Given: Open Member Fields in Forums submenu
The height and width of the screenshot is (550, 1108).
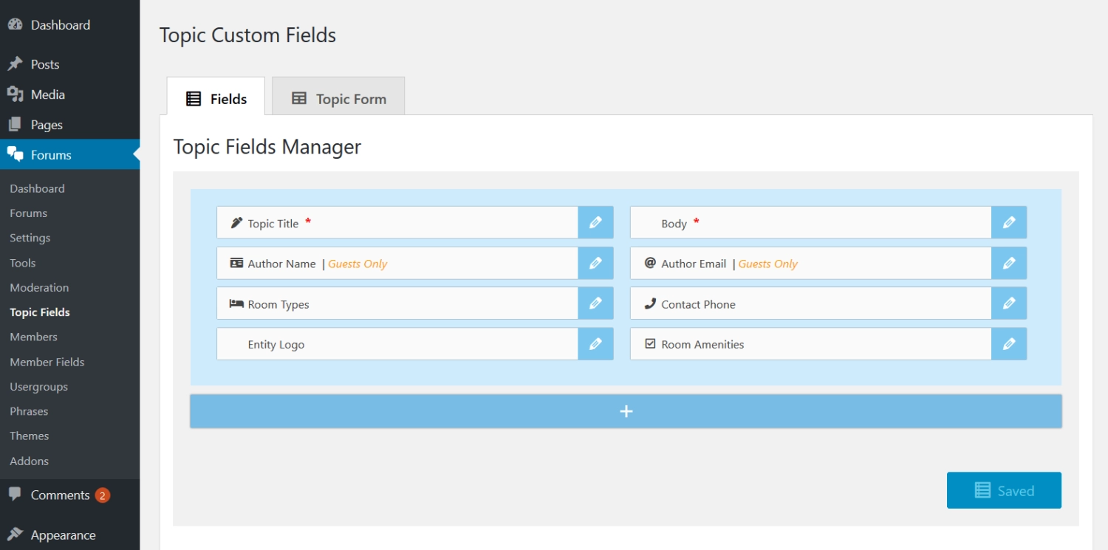Looking at the screenshot, I should pos(47,362).
